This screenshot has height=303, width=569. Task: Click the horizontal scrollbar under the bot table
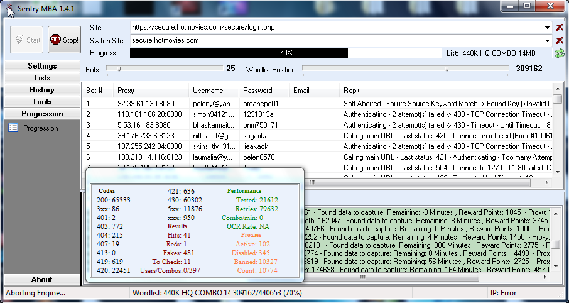coord(427,182)
